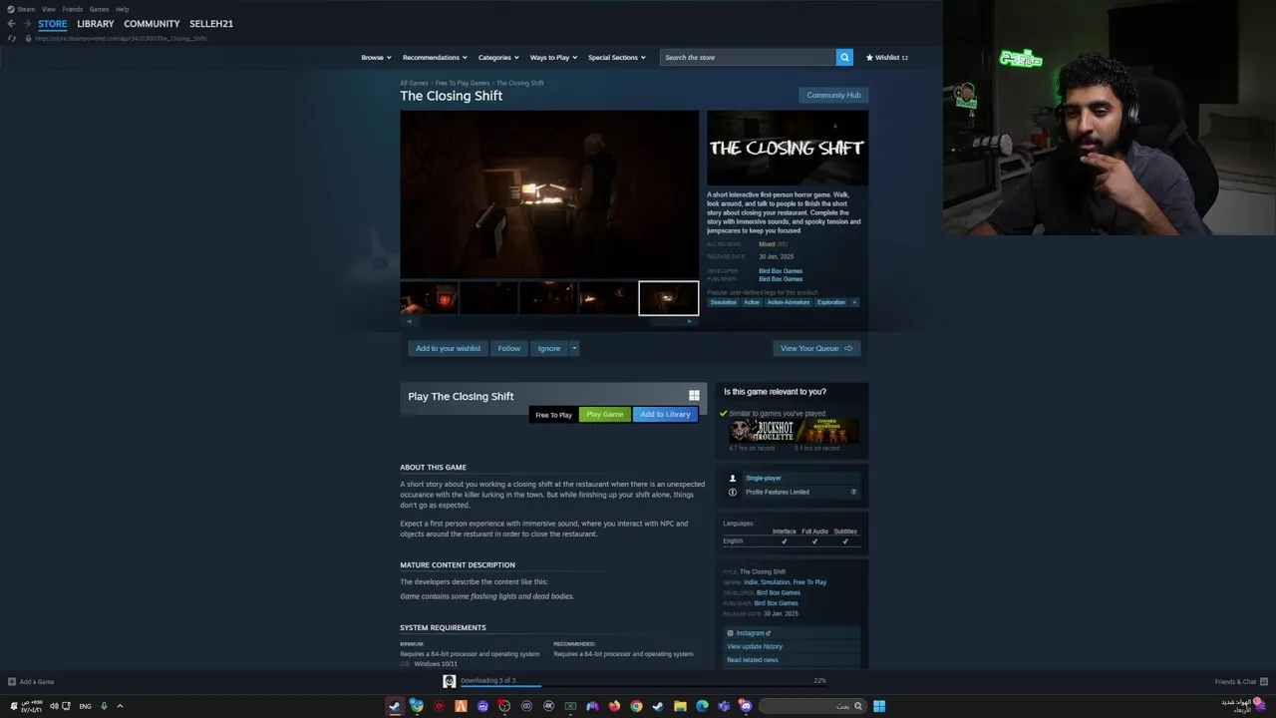Show hidden system tray icons
Image resolution: width=1276 pixels, height=718 pixels.
coord(120,706)
